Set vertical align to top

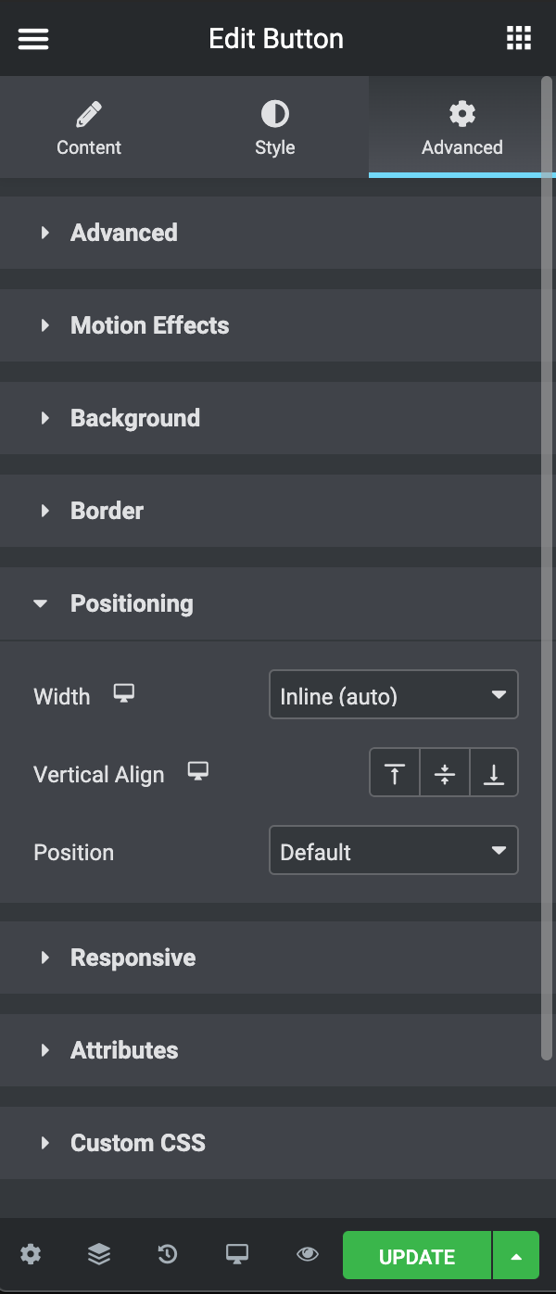[x=395, y=773]
